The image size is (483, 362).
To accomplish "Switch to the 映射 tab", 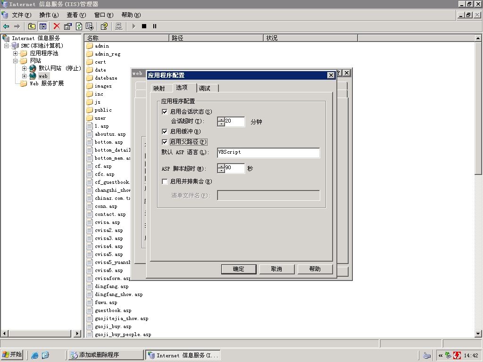I will [159, 88].
